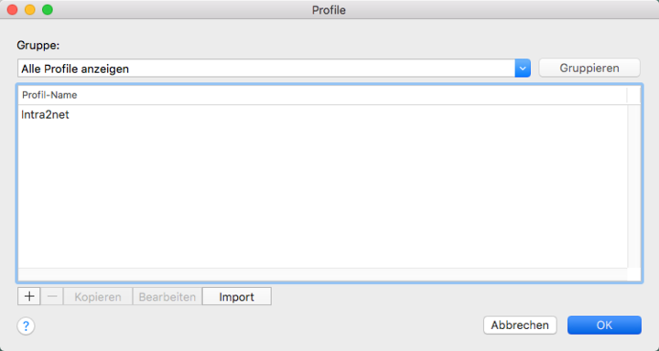
Task: Minimize the Profile window with the yellow button
Action: pos(30,10)
